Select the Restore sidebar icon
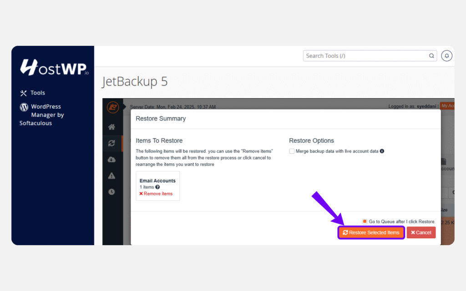 click(x=111, y=143)
